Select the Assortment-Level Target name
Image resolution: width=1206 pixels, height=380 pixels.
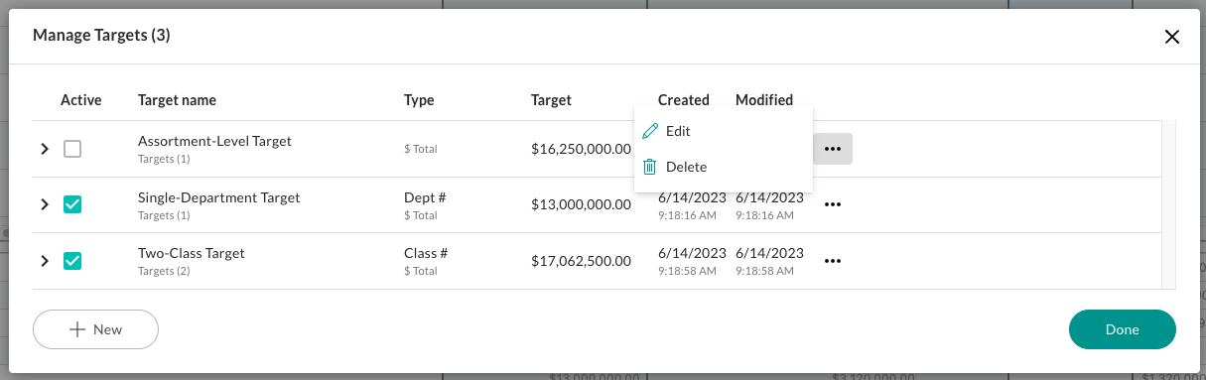[214, 141]
